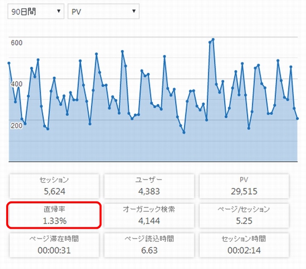Image resolution: width=306 pixels, height=269 pixels.
Task: Select the 直帰率 1.33% card
Action: (54, 216)
